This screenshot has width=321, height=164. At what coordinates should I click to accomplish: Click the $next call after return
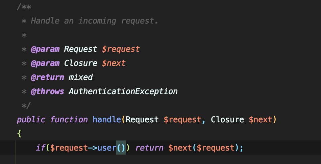[x=180, y=148]
